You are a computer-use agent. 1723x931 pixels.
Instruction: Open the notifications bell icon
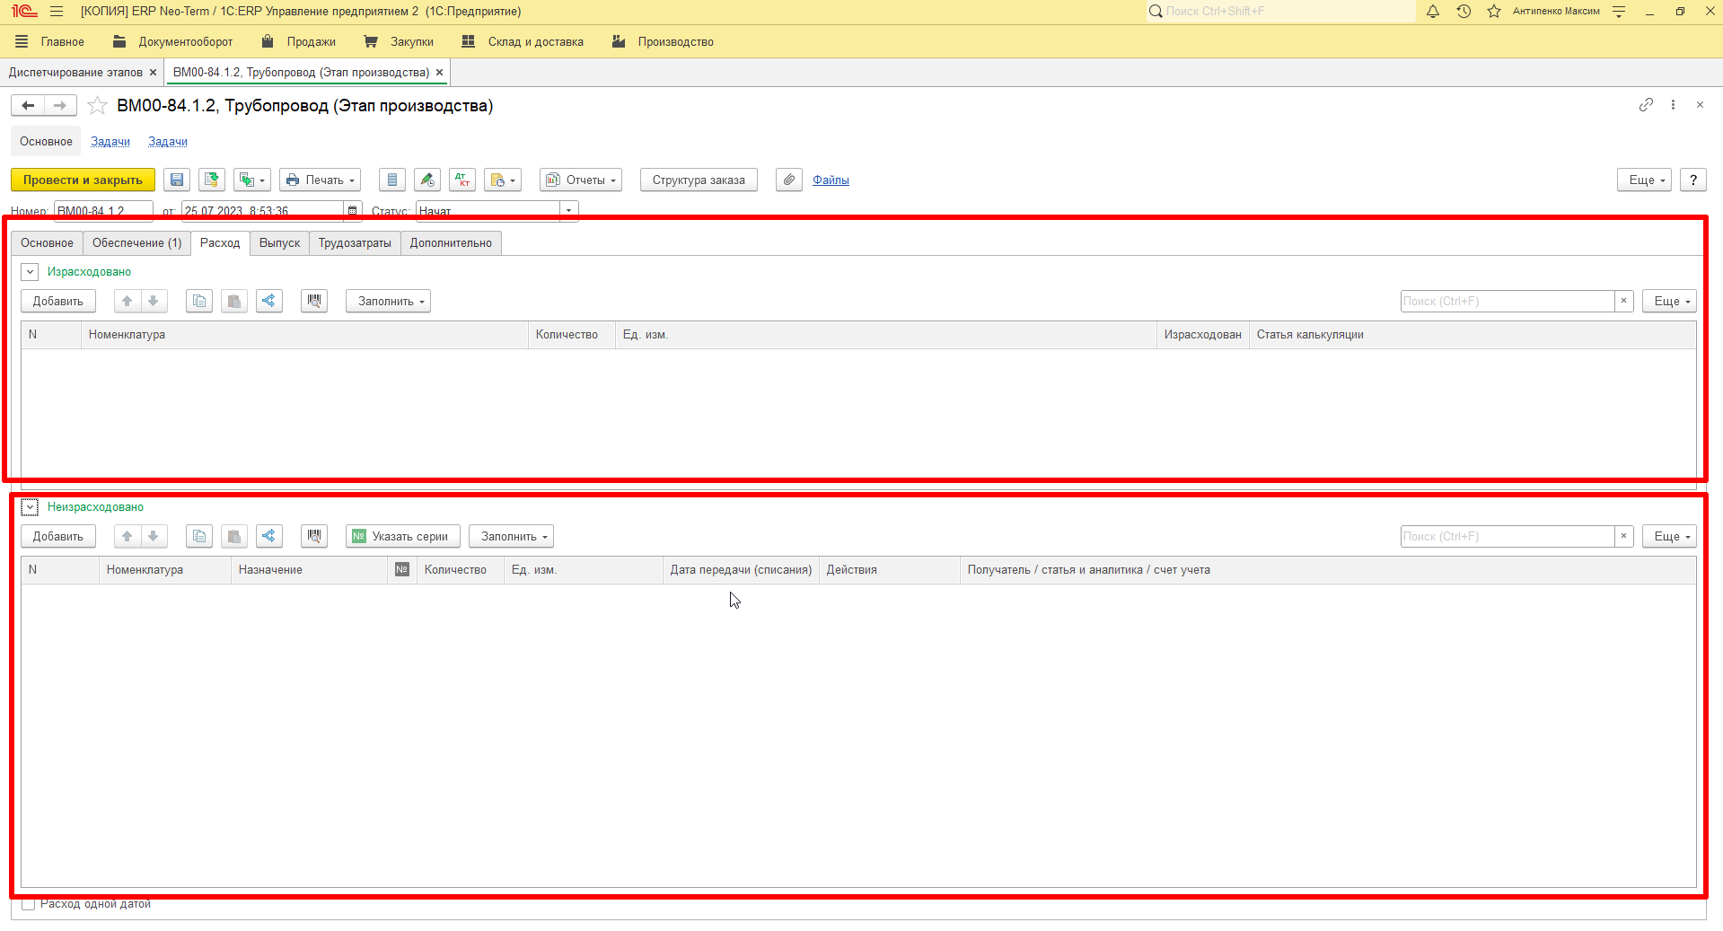coord(1433,12)
